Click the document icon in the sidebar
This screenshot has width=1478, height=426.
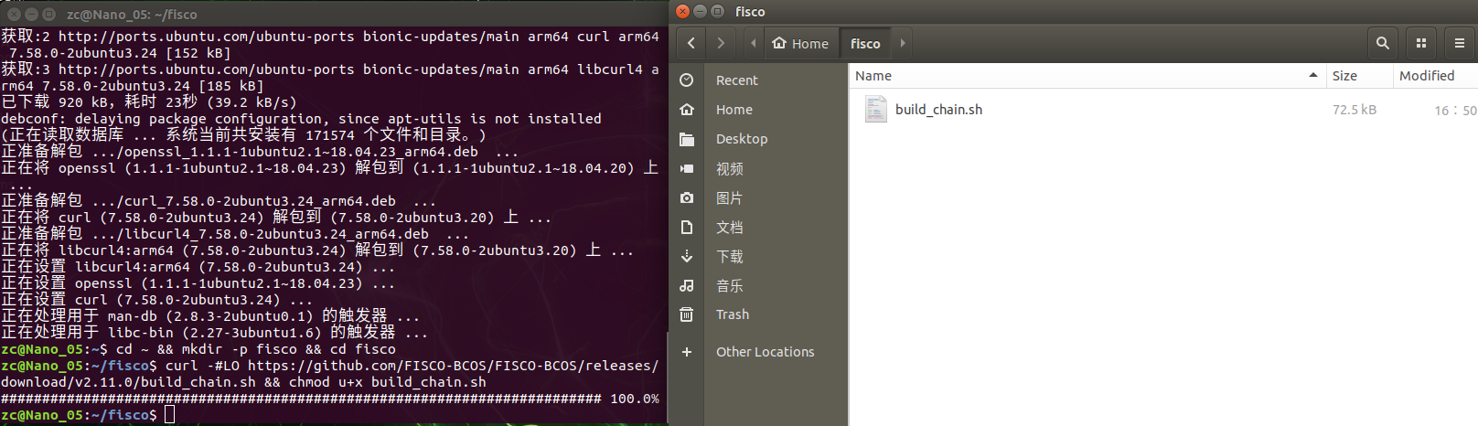pos(687,227)
